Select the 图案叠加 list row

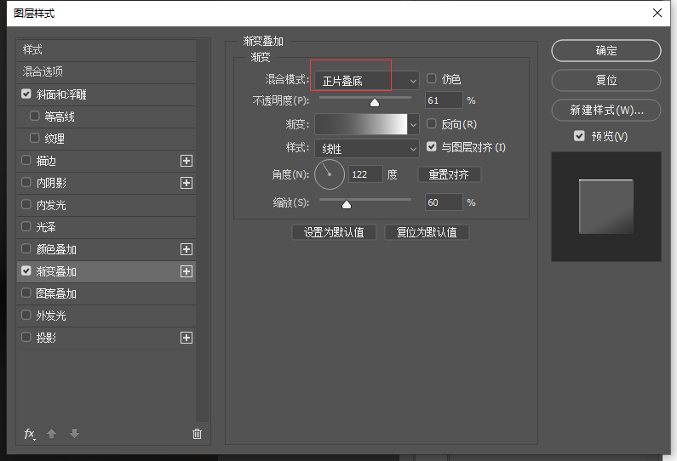point(106,293)
